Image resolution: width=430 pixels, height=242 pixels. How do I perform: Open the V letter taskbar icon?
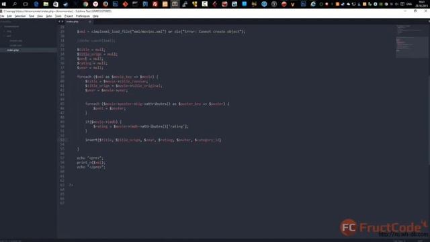pos(293,4)
